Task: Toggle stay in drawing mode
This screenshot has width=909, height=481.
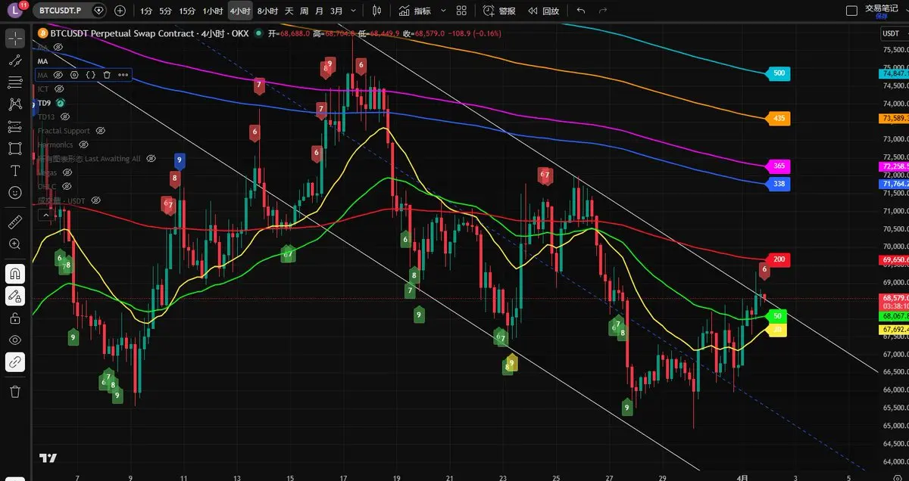Action: coord(14,296)
